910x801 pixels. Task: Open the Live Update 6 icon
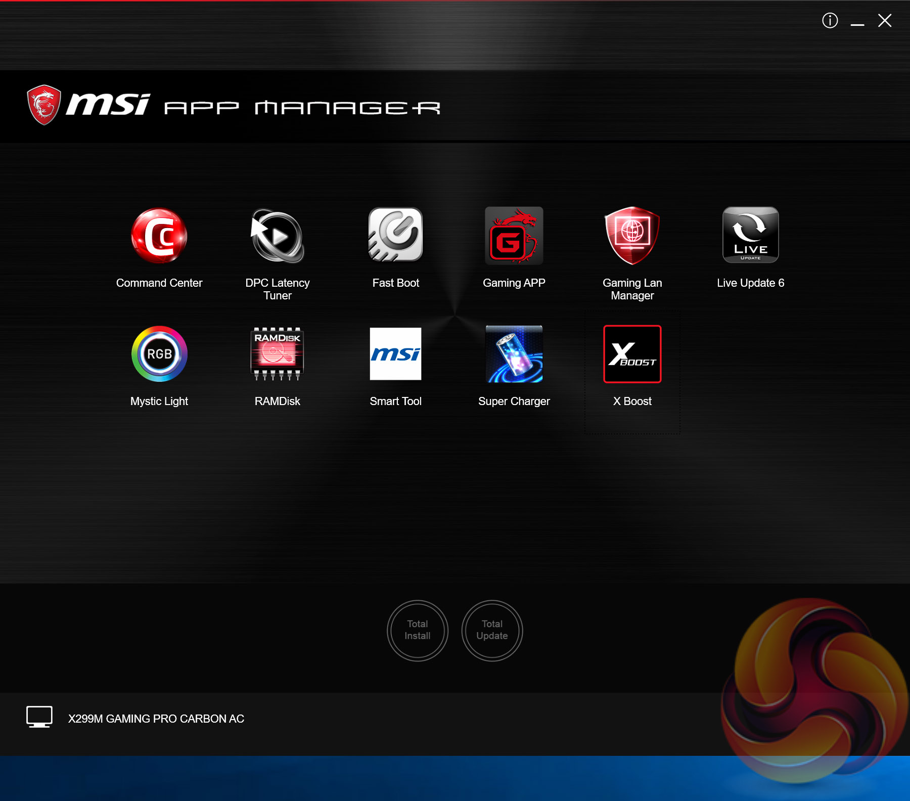751,235
